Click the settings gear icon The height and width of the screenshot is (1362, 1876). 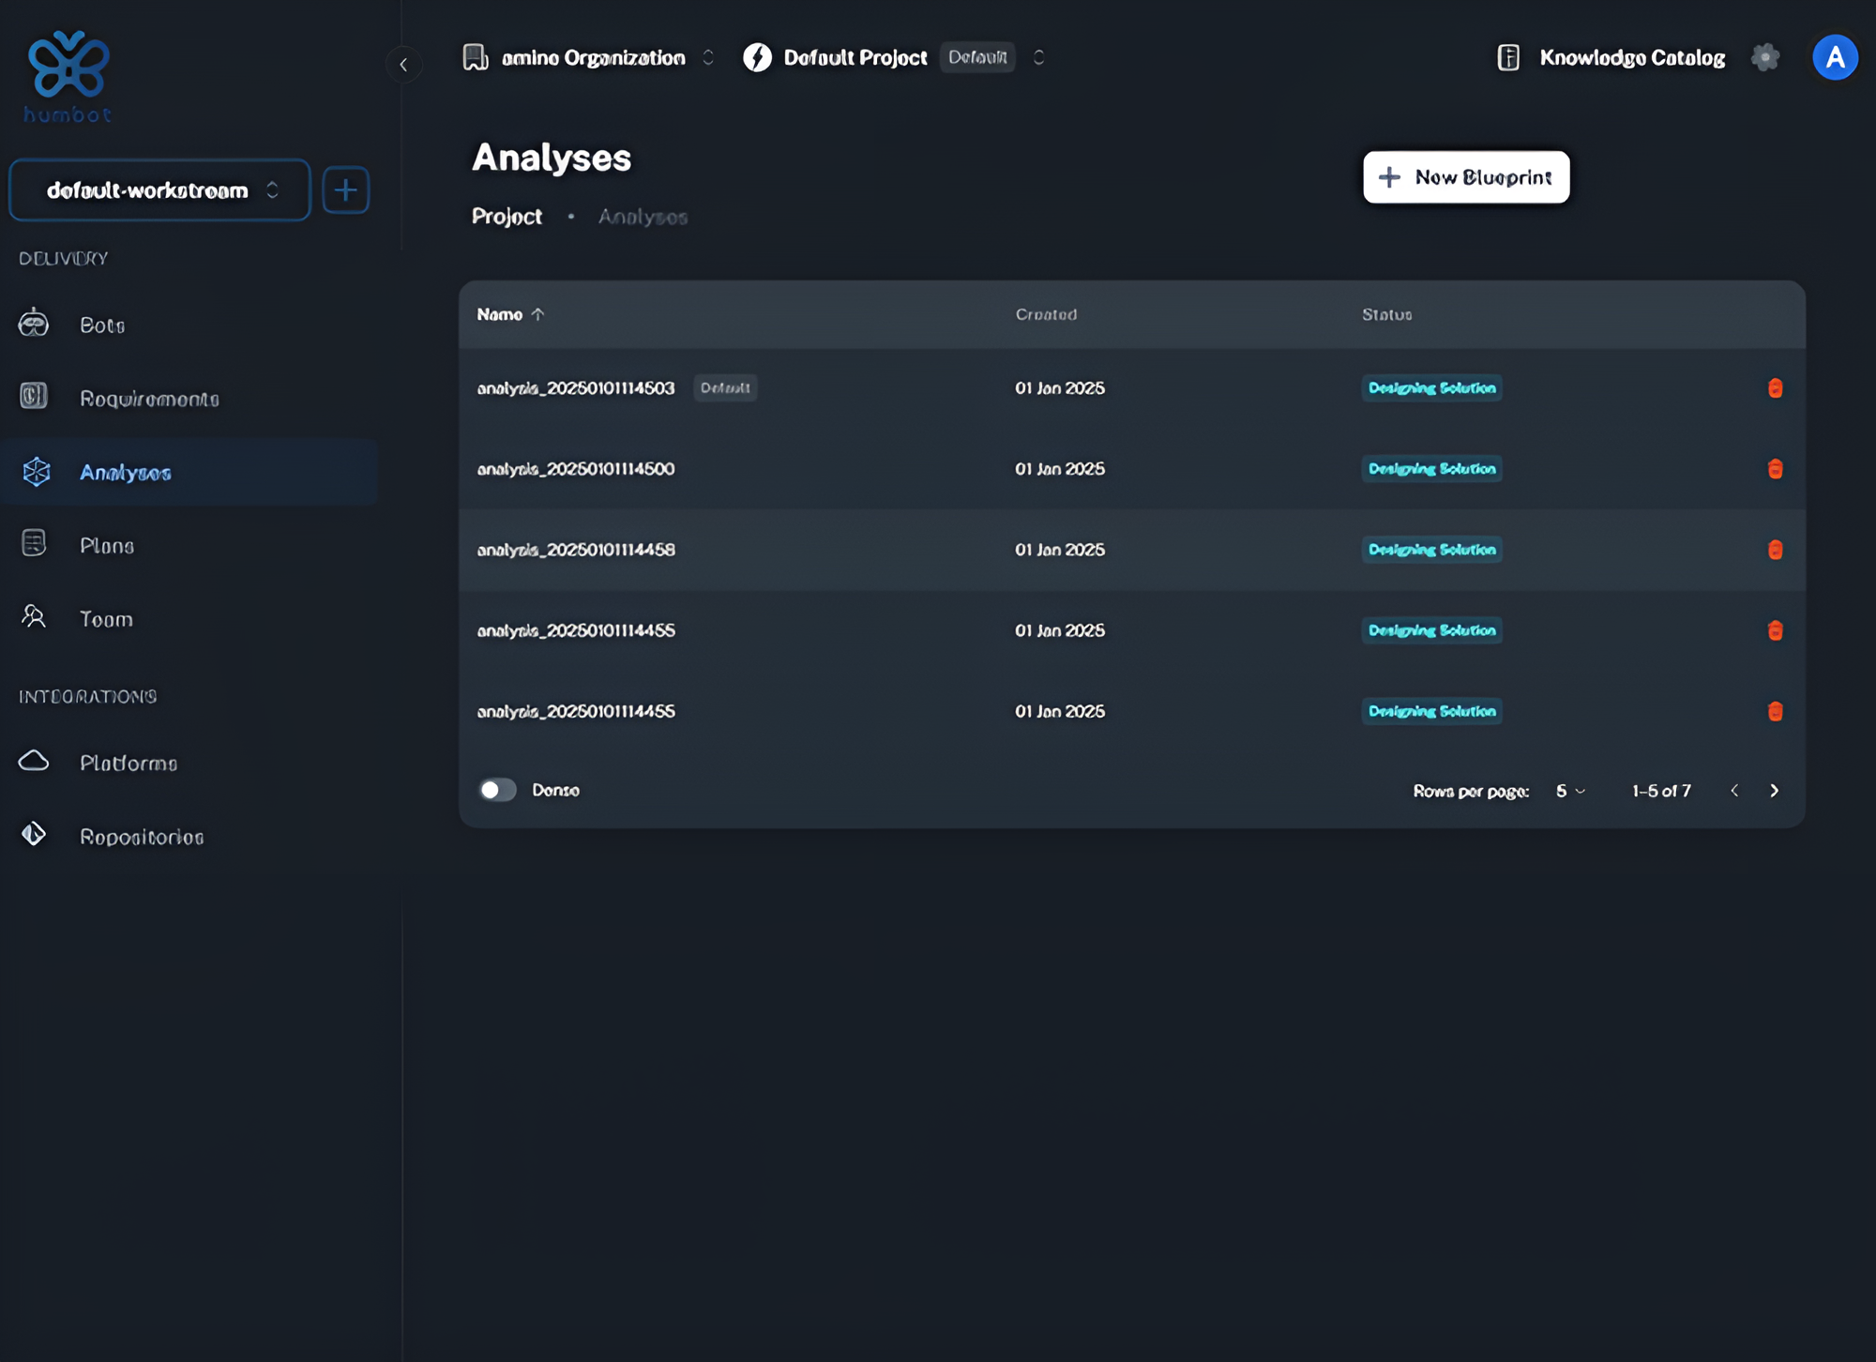pos(1764,57)
